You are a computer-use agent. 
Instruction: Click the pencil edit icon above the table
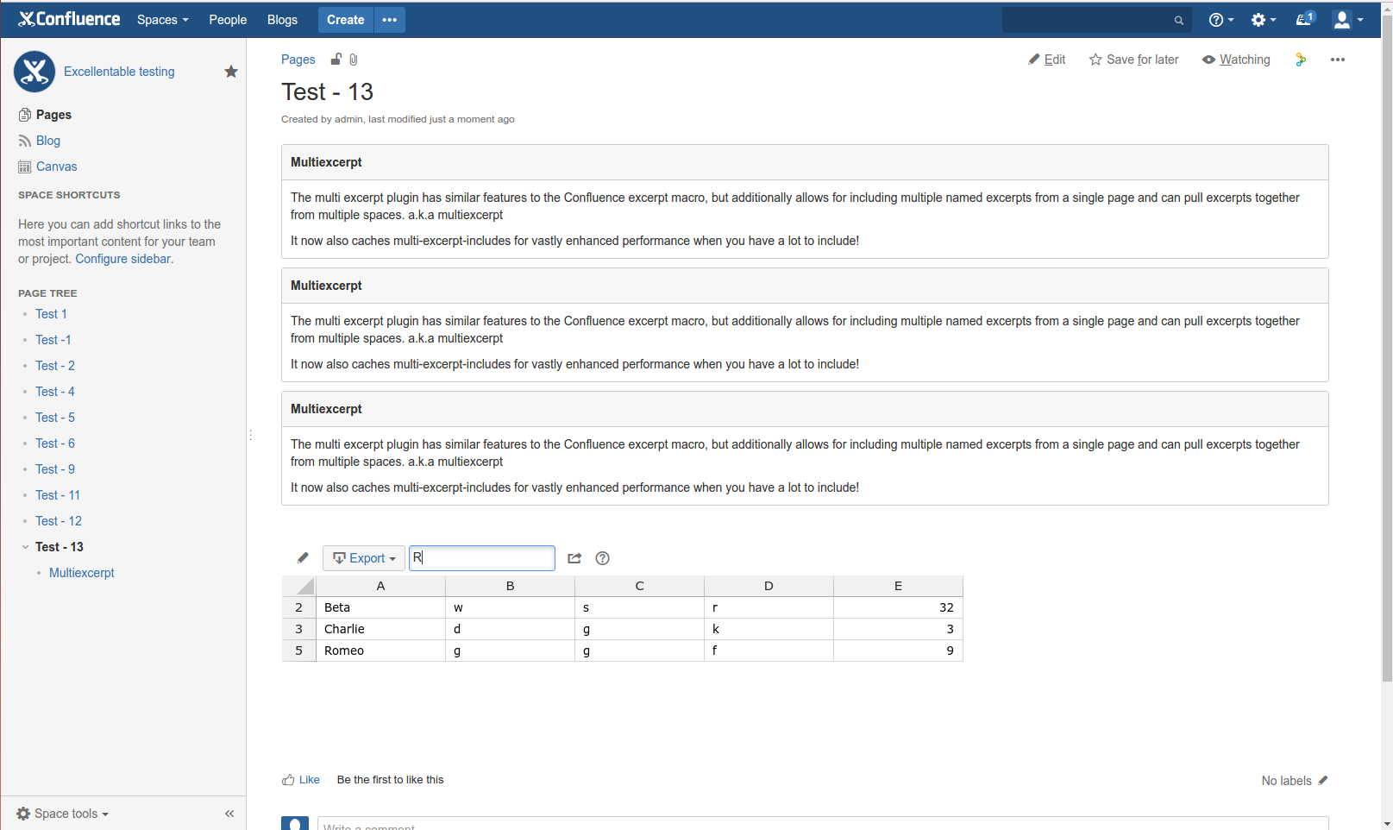[303, 558]
